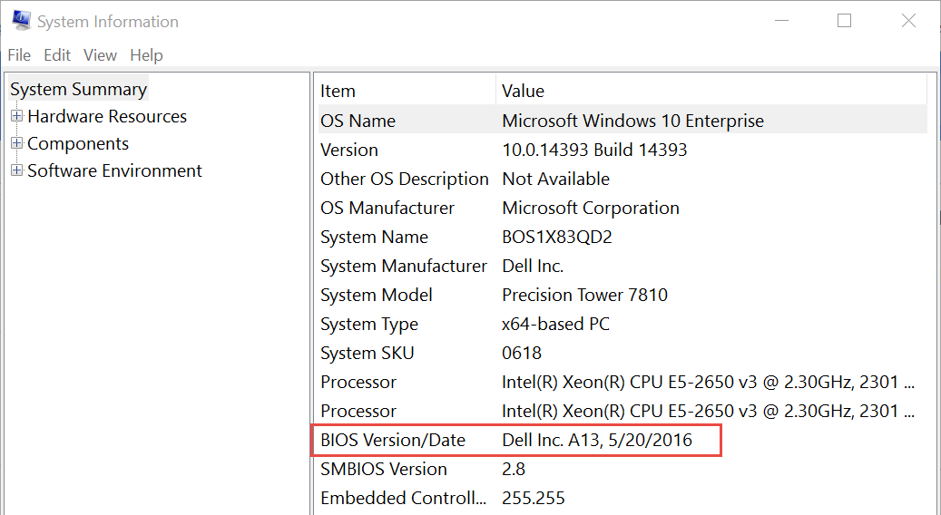Maximize the System Information window
The image size is (941, 515).
[x=844, y=21]
